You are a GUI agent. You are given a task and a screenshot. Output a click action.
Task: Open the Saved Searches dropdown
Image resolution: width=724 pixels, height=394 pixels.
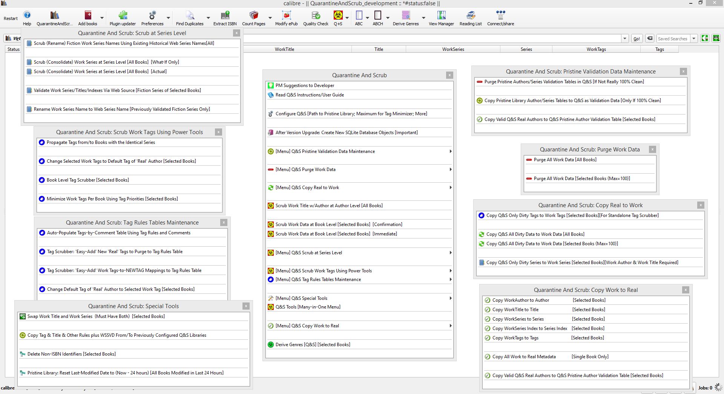coord(693,39)
